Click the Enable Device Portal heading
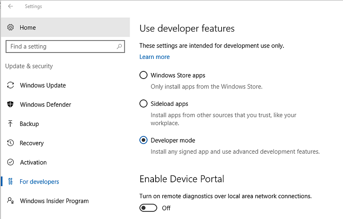 tap(182, 179)
